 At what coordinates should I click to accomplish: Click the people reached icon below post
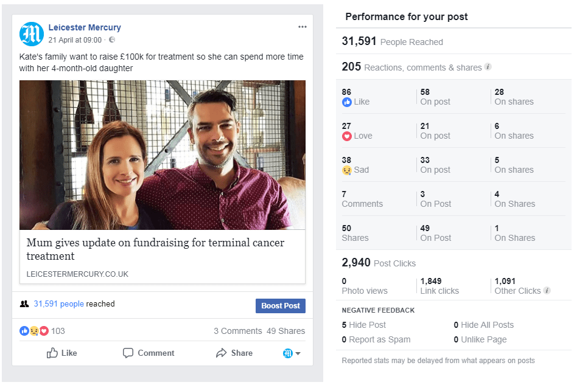[x=24, y=304]
